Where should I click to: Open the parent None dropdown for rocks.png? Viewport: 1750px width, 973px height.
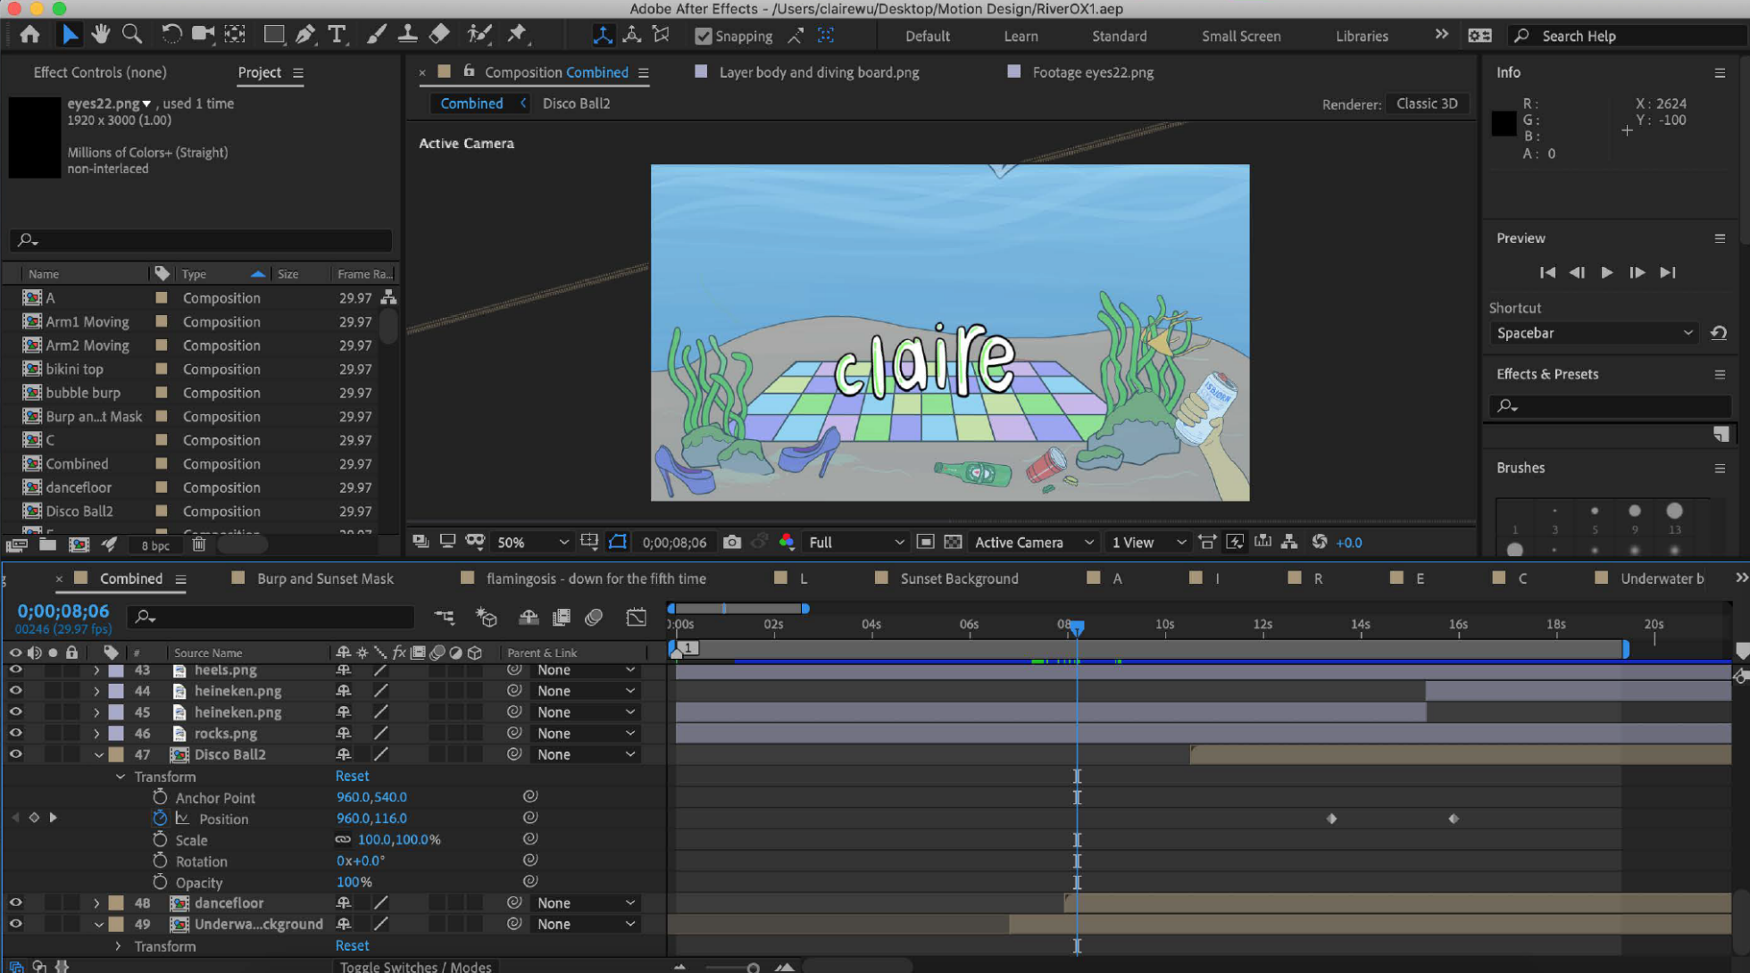click(x=586, y=733)
